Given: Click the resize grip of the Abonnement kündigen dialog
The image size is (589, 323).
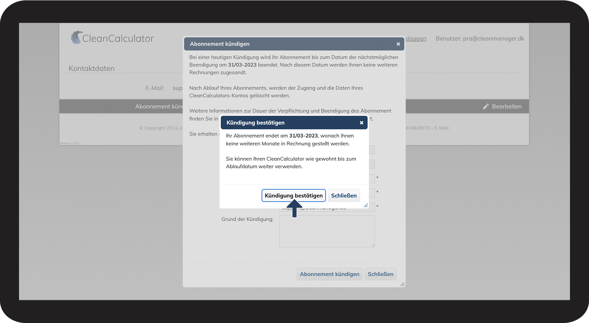Looking at the screenshot, I should tap(402, 284).
